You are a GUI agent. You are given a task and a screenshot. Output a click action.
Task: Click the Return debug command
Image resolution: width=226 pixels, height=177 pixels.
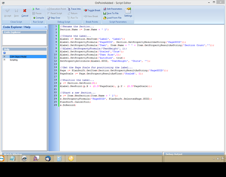(72, 13)
